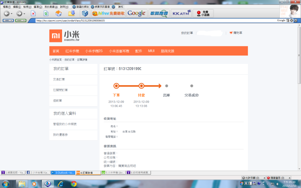Viewport: 301px width, 188px height.
Task: Switch to tab 1 Yahoo auction
Action: [x=13, y=172]
